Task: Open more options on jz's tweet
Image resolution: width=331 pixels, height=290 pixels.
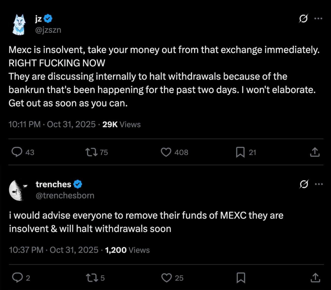Action: [318, 19]
